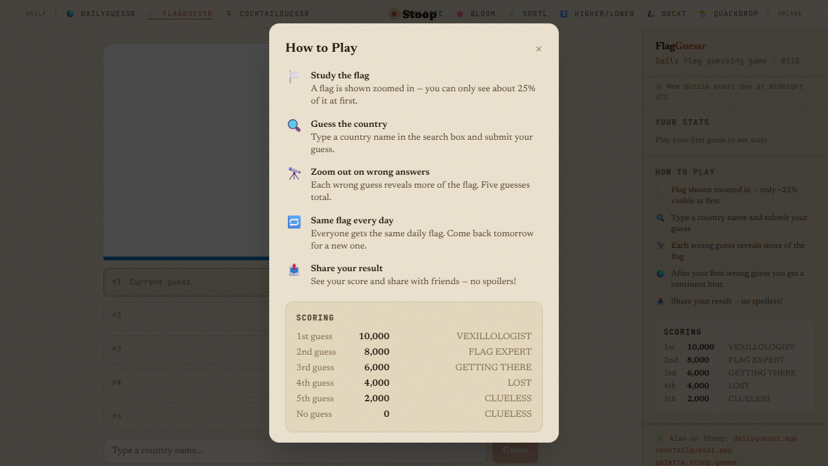Click the 10,000 score for 1st guess in dialog
828x466 pixels.
point(374,337)
